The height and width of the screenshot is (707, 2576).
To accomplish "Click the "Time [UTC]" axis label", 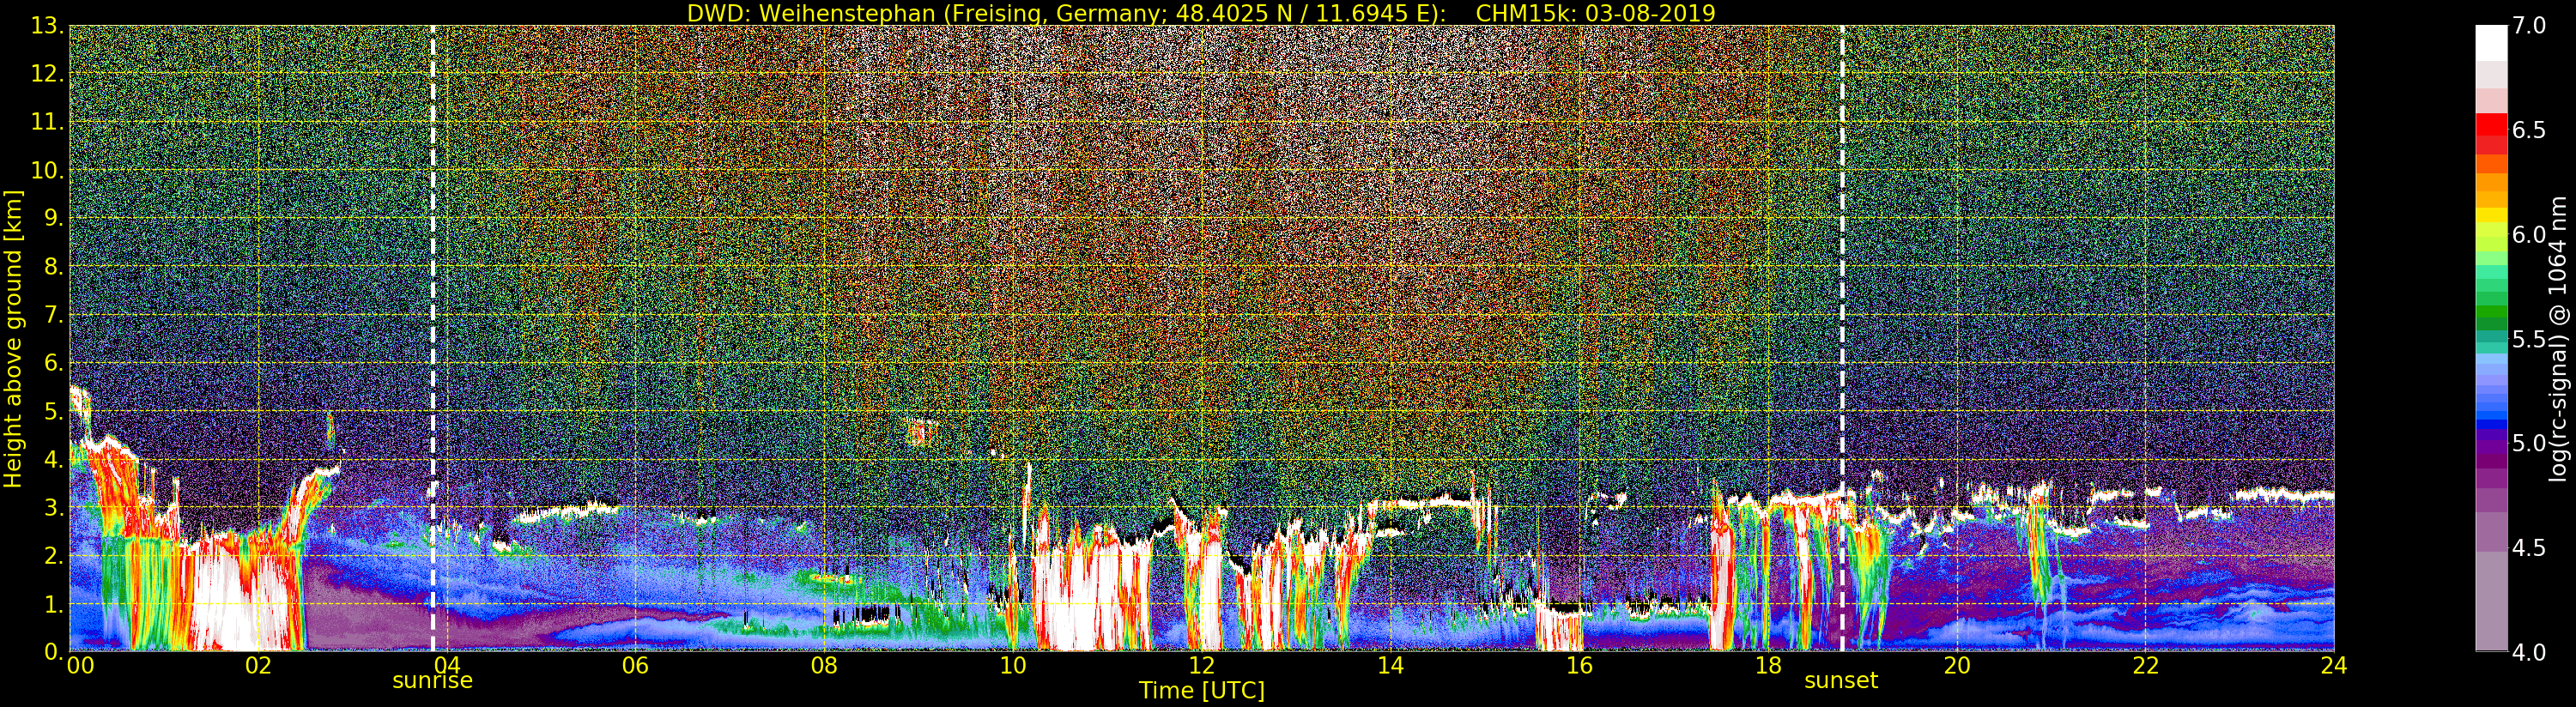I will click(x=1202, y=691).
